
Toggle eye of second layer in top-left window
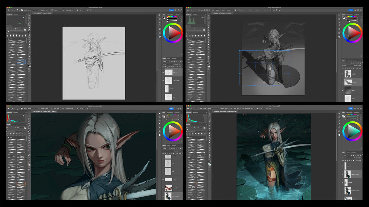coord(163,80)
